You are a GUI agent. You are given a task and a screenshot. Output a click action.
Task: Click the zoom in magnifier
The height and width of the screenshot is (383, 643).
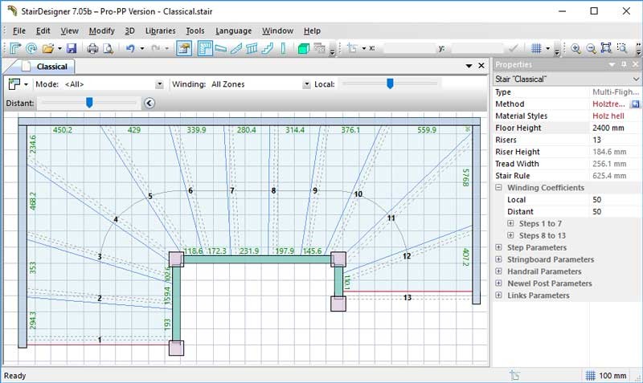tap(575, 48)
